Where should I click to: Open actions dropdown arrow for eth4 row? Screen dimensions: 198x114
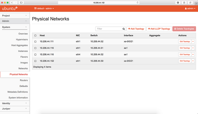tap(193, 54)
